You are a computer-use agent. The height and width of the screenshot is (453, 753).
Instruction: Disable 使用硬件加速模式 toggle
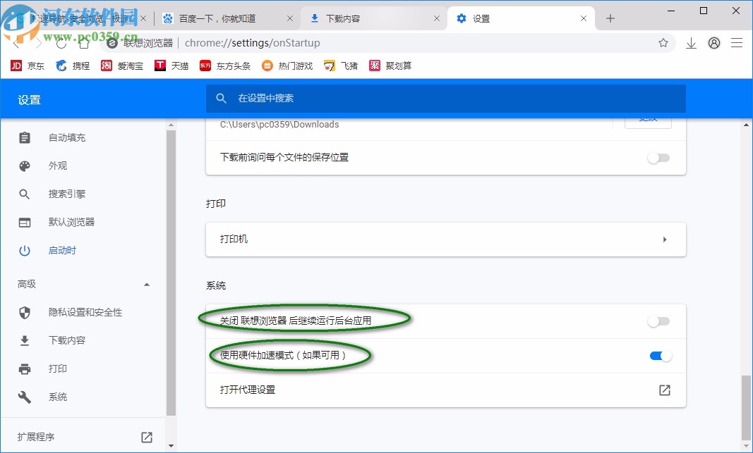coord(661,356)
